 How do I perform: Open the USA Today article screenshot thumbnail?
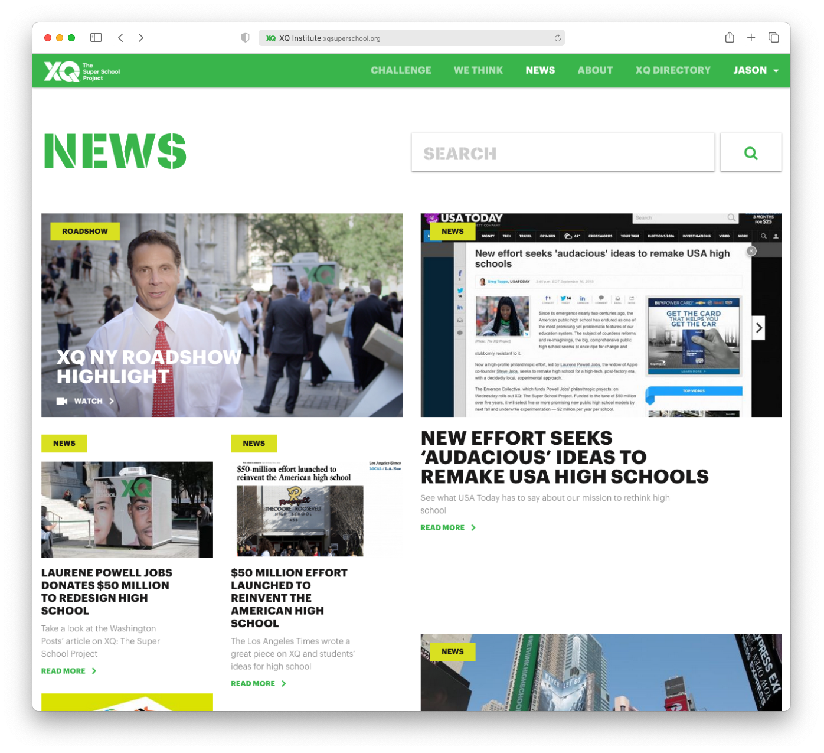[601, 315]
